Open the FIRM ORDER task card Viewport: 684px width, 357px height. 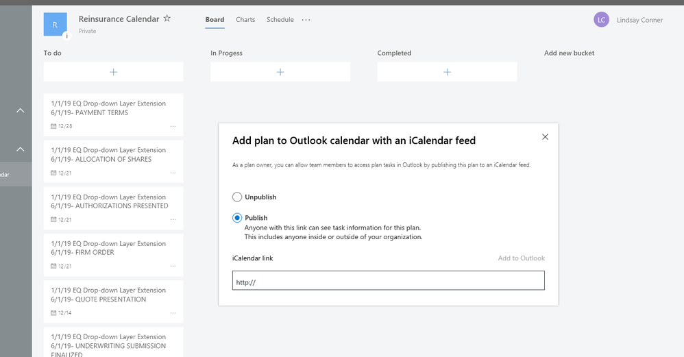coord(113,255)
